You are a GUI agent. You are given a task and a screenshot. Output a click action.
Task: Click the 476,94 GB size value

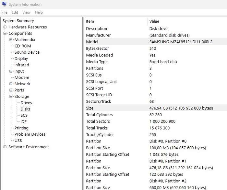181,108
